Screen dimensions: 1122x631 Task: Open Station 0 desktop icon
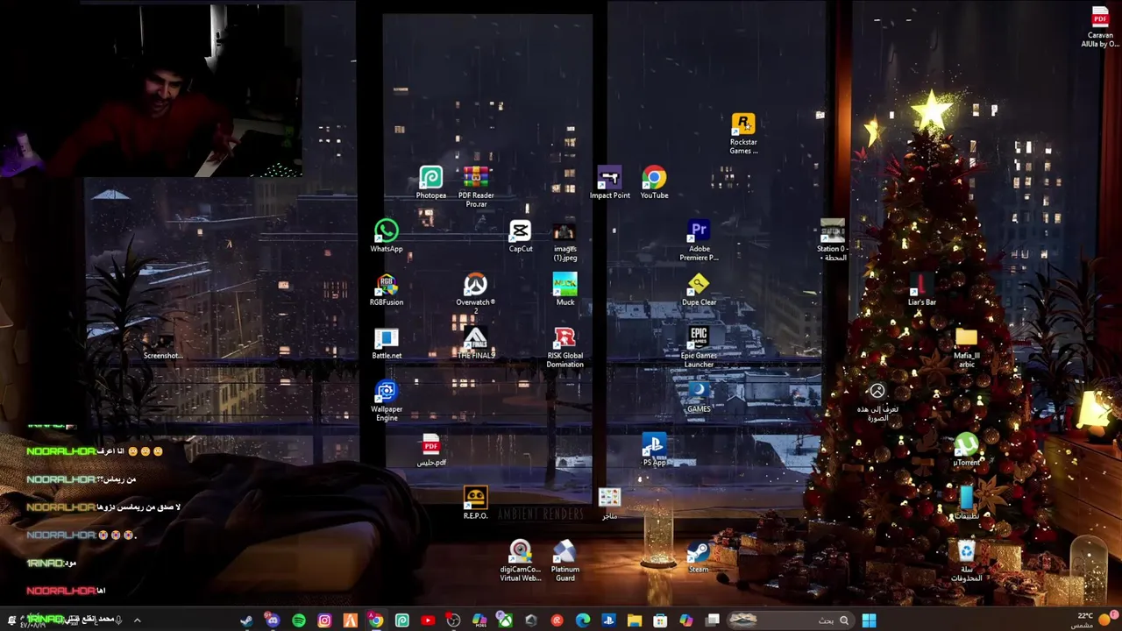[x=832, y=241]
